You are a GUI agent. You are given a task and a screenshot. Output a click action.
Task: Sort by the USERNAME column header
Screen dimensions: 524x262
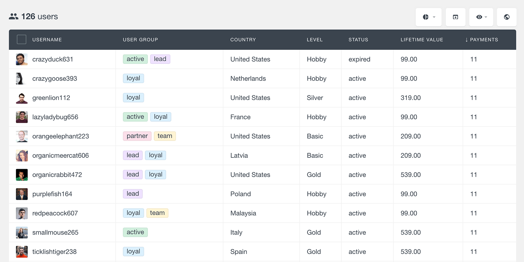click(x=47, y=39)
